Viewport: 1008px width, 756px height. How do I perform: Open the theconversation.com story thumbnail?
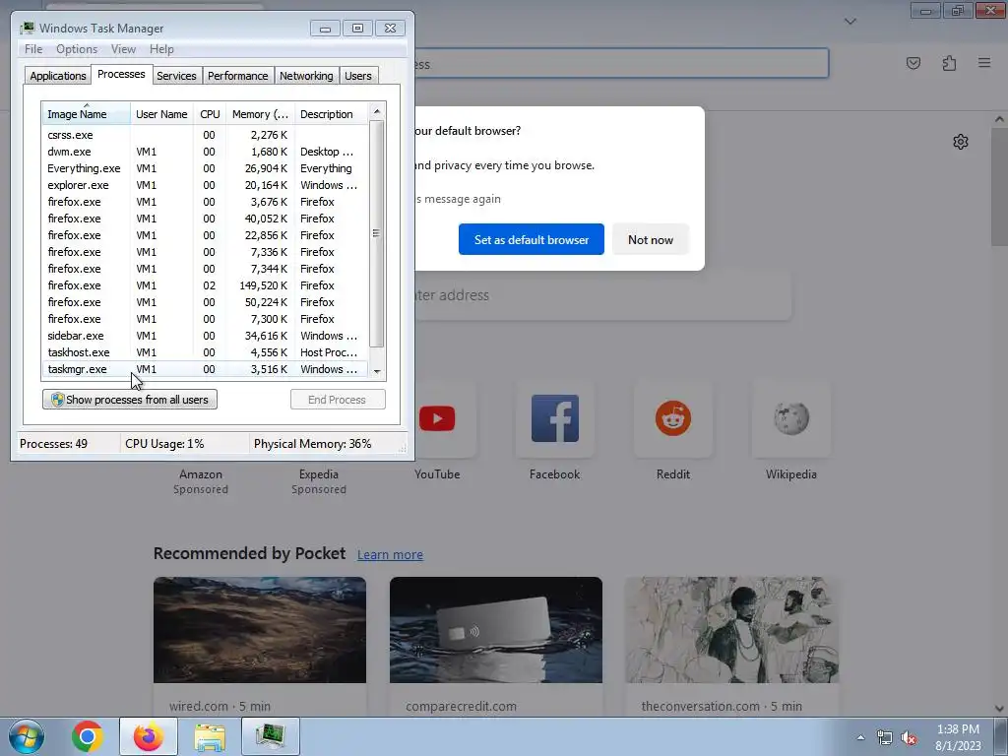[x=731, y=630]
